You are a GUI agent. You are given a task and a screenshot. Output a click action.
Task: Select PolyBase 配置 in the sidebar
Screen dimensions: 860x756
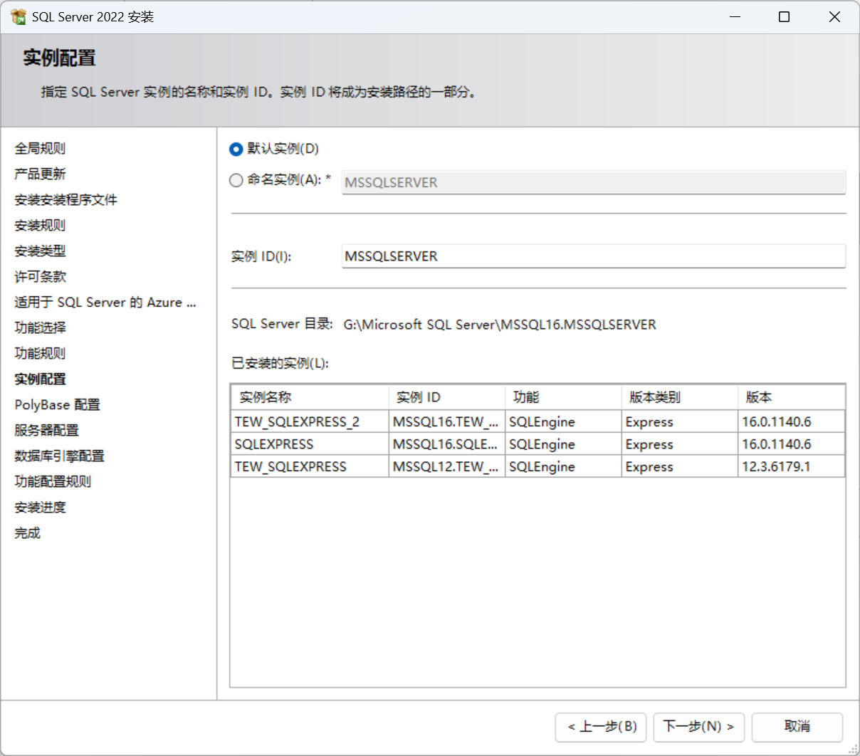pyautogui.click(x=57, y=404)
